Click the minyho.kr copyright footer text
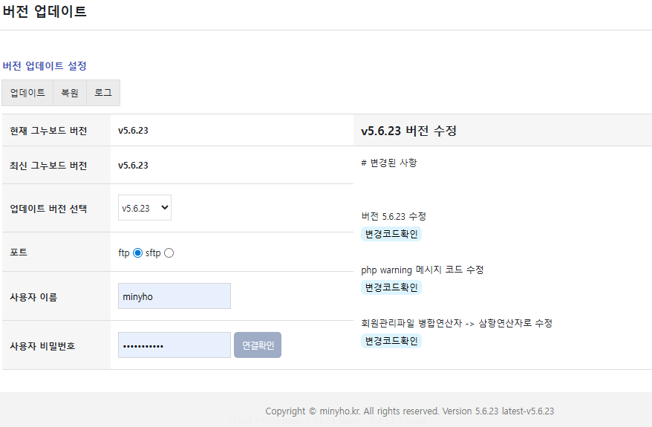The height and width of the screenshot is (427, 652). [409, 411]
